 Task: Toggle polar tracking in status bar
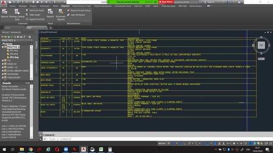[x=189, y=143]
